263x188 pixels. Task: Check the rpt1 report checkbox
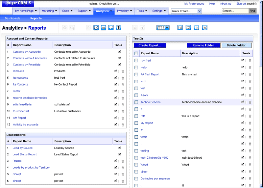coord(136,116)
